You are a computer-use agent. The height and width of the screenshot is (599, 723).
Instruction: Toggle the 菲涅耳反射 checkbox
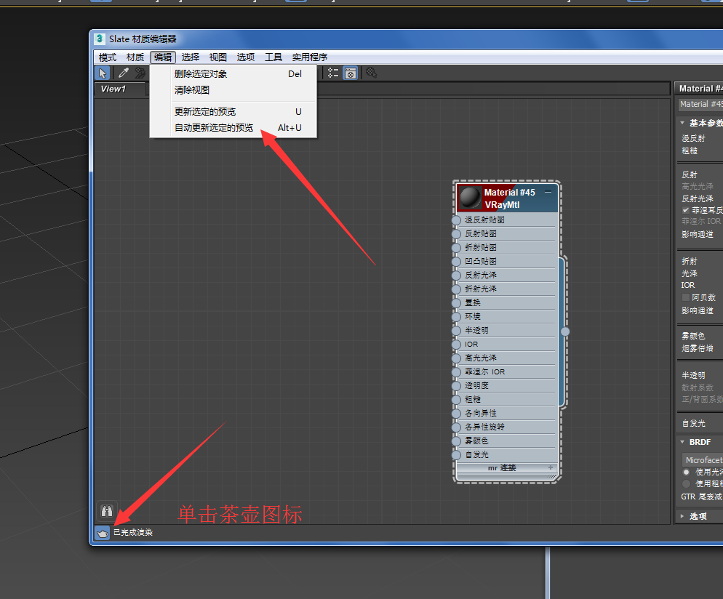pos(686,210)
